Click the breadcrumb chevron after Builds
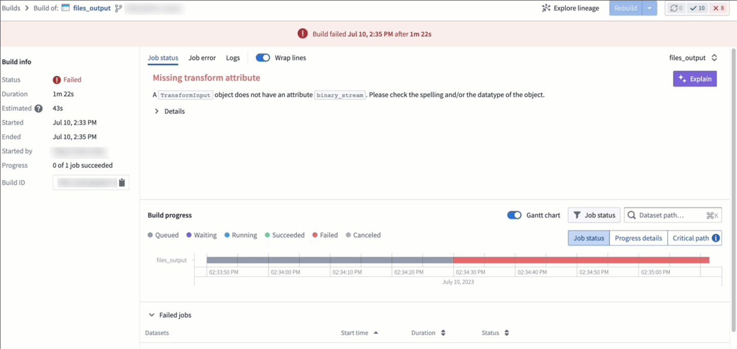 (27, 8)
